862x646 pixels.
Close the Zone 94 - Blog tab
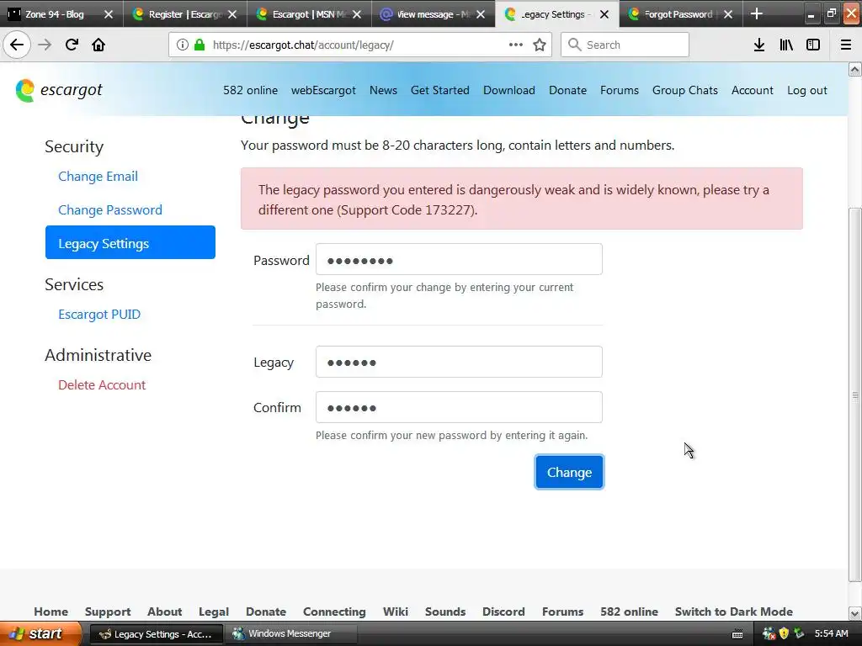click(109, 14)
